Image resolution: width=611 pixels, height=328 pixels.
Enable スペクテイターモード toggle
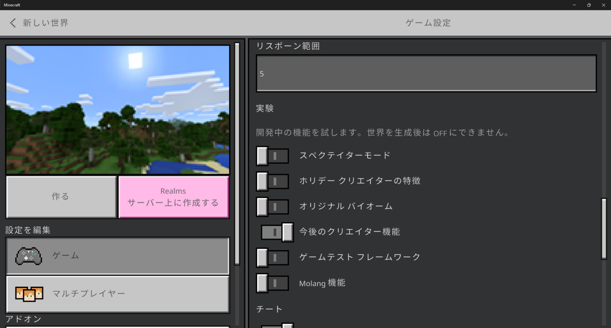tap(272, 156)
